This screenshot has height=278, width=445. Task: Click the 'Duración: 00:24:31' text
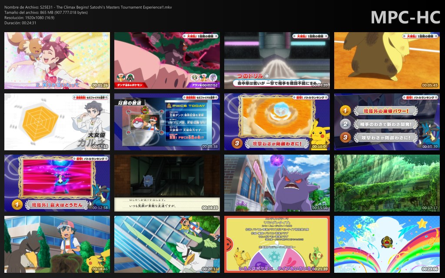pos(20,23)
